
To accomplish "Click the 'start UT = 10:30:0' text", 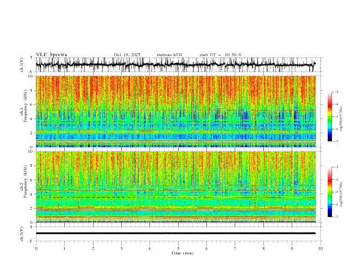I will click(x=220, y=55).
